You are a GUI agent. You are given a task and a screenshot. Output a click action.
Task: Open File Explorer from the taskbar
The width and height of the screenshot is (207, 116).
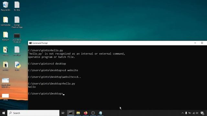click(x=78, y=113)
